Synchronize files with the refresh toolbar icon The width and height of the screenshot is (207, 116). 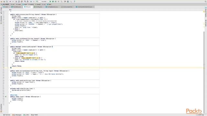[7, 1]
